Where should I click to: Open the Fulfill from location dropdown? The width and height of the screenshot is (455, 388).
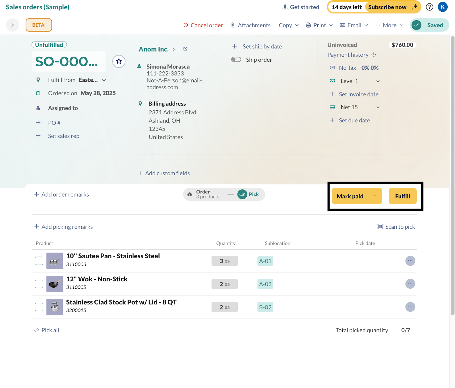tap(104, 80)
